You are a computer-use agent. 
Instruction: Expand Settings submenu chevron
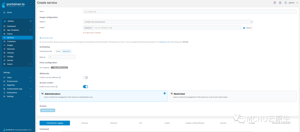(31, 96)
